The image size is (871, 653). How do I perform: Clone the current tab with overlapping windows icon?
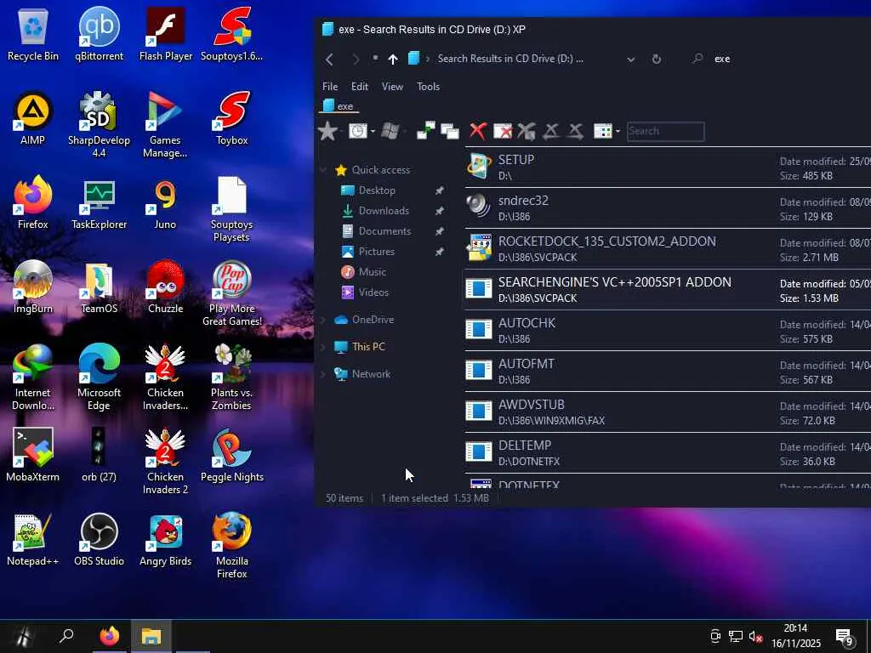pyautogui.click(x=450, y=132)
